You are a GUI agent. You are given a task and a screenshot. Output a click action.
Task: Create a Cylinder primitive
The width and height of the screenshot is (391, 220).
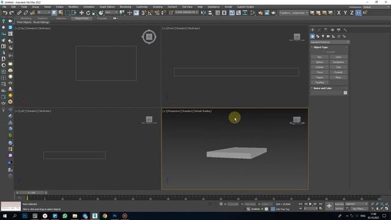320,67
